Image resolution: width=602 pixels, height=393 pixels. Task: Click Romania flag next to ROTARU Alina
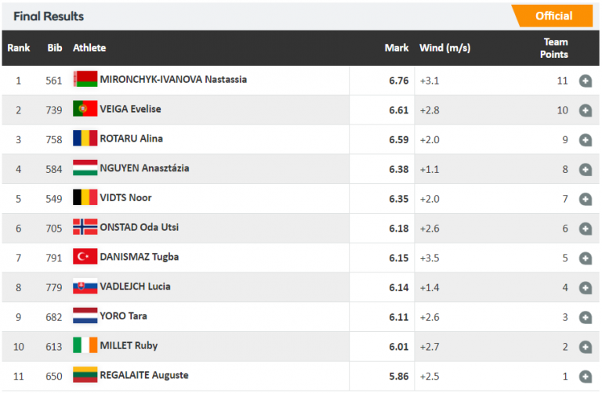click(85, 139)
